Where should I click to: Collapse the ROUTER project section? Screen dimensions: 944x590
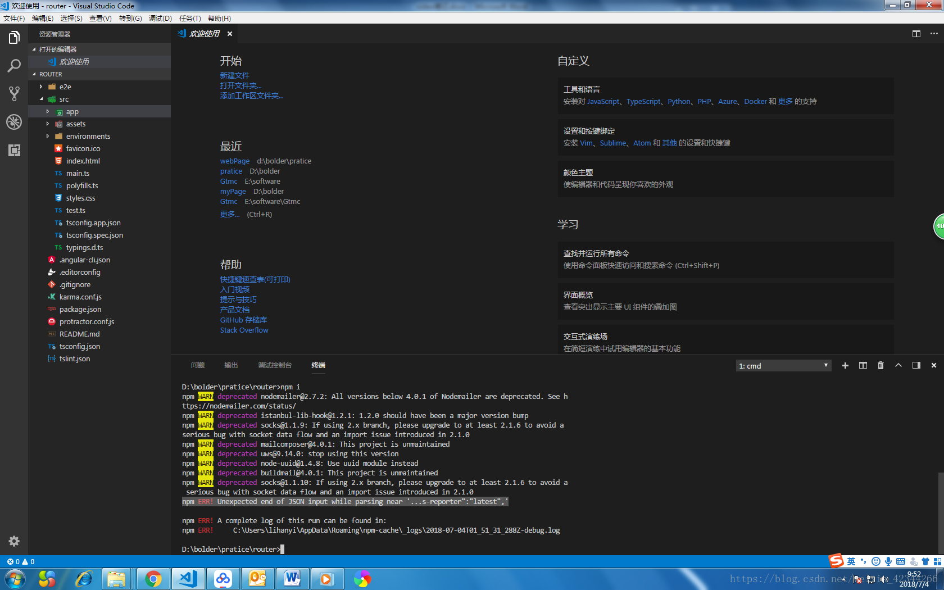(x=99, y=74)
